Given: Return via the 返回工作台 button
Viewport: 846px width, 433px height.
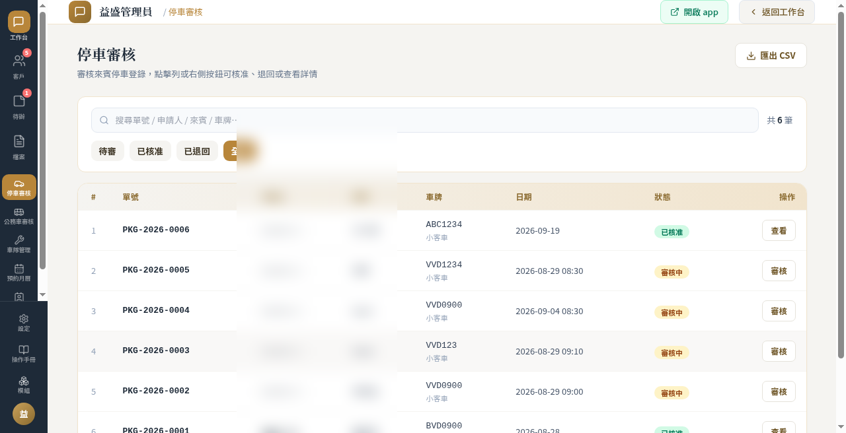Looking at the screenshot, I should click(777, 12).
